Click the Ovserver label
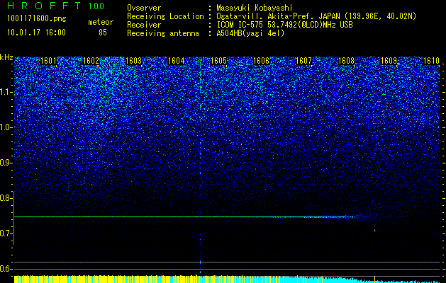The height and width of the screenshot is (283, 446). click(x=144, y=8)
